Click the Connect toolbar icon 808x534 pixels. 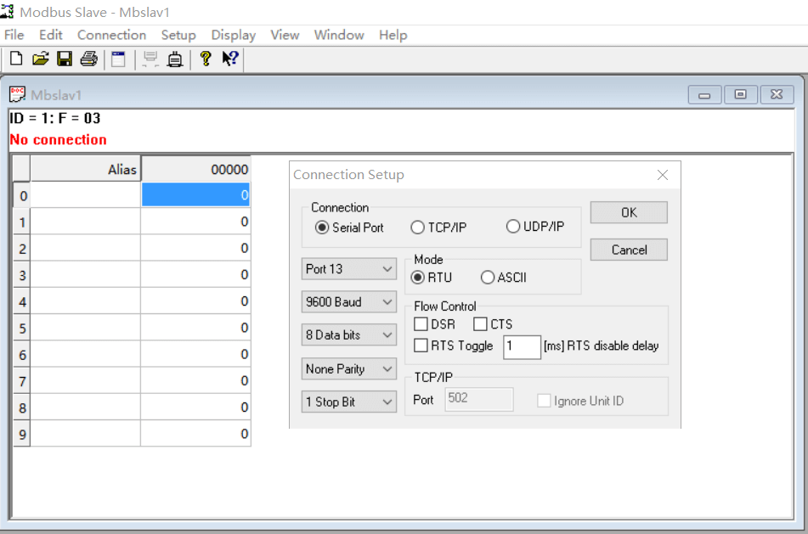(175, 59)
